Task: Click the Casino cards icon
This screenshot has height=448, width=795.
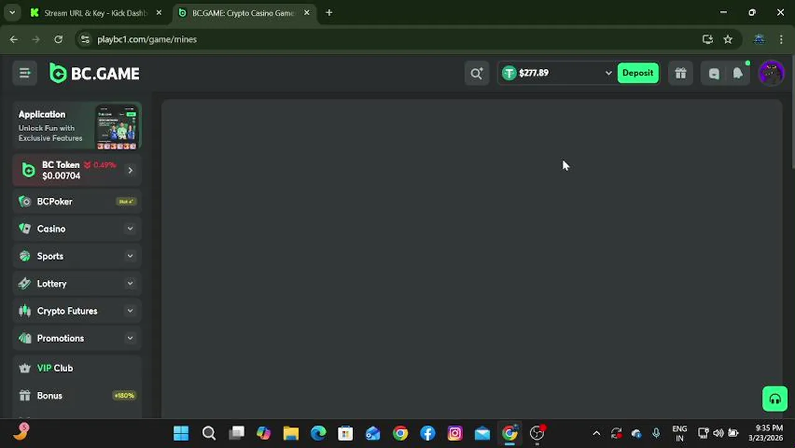Action: [25, 229]
